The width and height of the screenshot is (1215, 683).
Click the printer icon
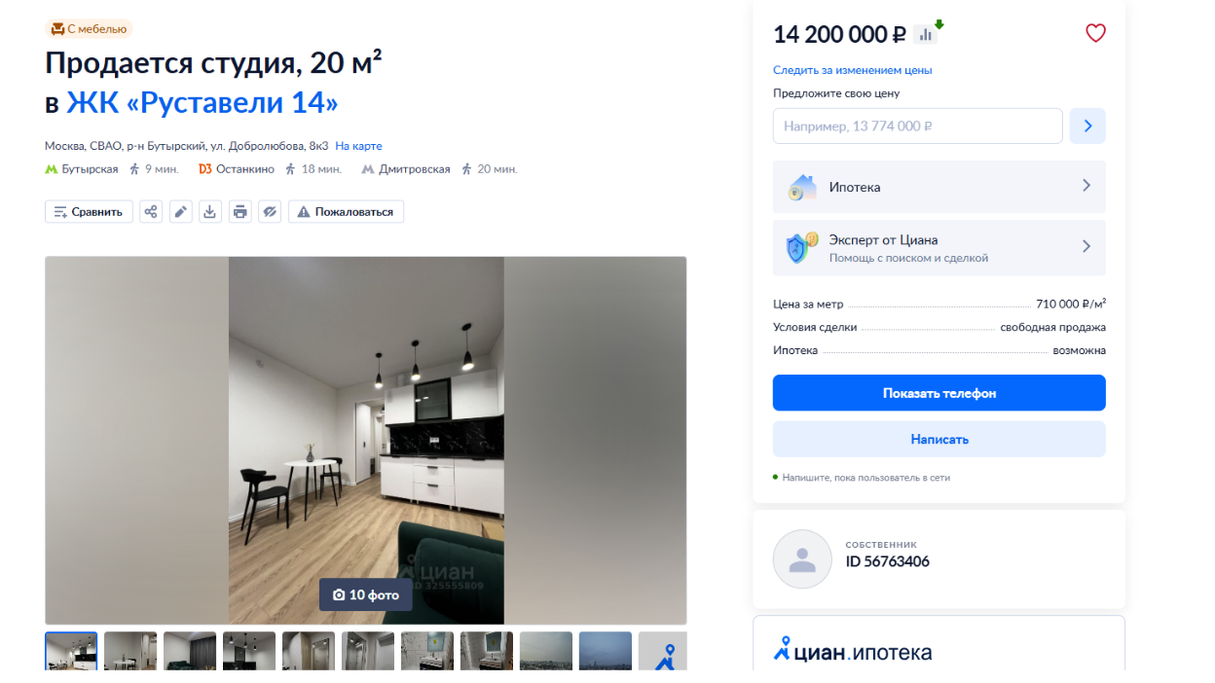(x=239, y=211)
